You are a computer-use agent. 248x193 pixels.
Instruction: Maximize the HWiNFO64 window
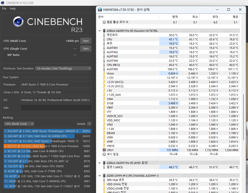click(x=229, y=10)
